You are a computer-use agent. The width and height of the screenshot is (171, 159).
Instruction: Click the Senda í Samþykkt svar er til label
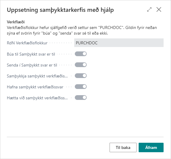(32, 65)
